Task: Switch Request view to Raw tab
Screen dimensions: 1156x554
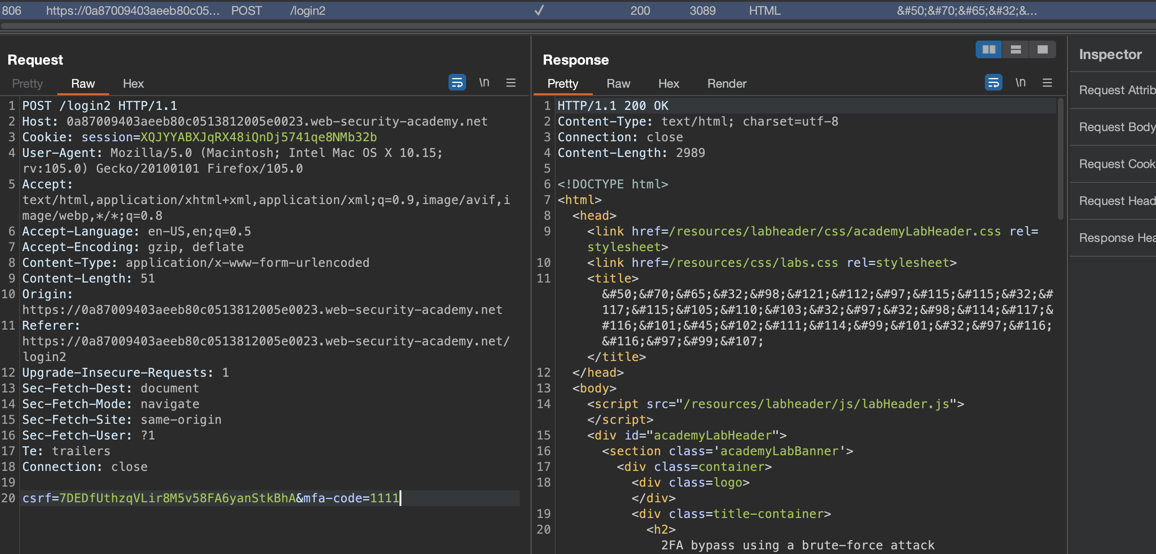Action: click(x=83, y=84)
